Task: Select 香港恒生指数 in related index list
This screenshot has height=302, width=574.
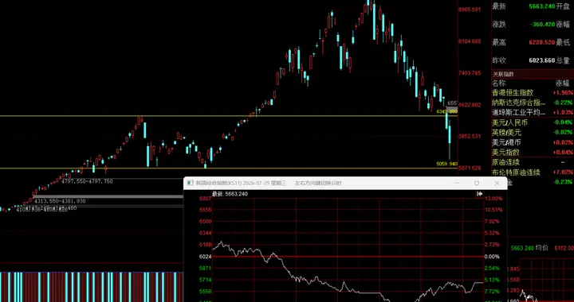Action: click(x=533, y=93)
